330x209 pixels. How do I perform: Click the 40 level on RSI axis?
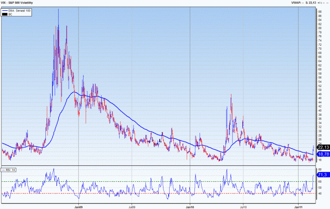[x=320, y=194]
